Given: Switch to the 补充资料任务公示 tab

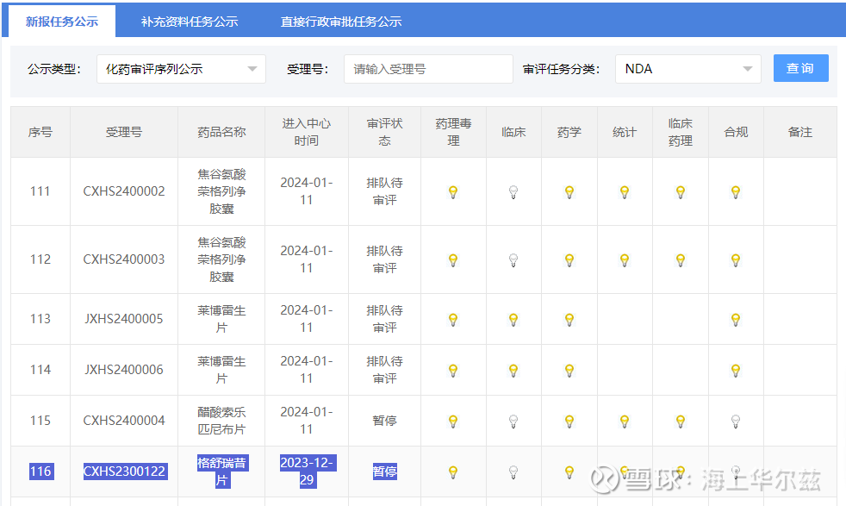Looking at the screenshot, I should pyautogui.click(x=190, y=22).
